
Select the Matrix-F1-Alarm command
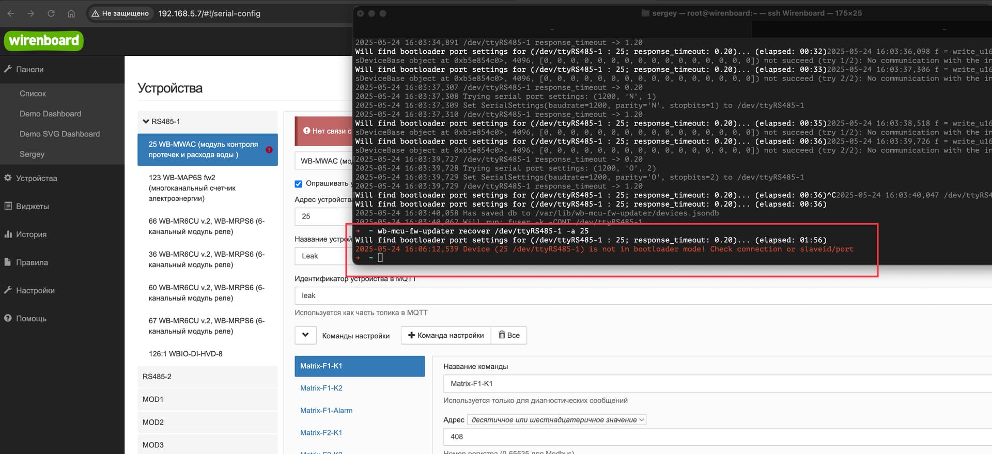pos(327,411)
